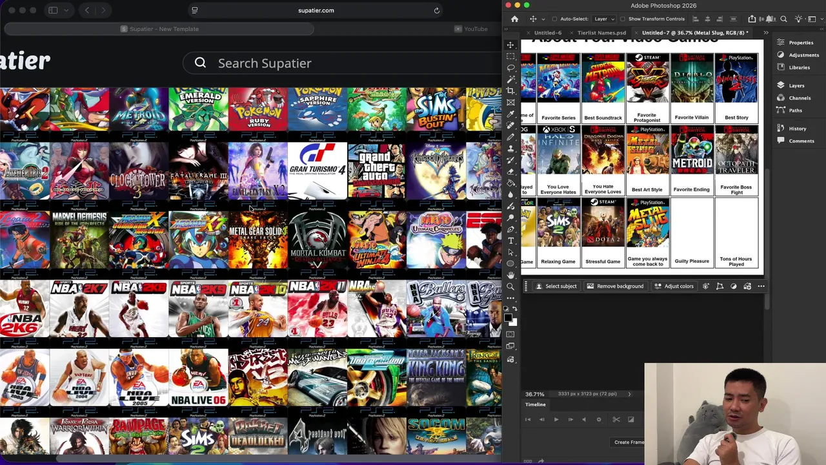The image size is (826, 465).
Task: Select the Eraser tool
Action: (510, 171)
